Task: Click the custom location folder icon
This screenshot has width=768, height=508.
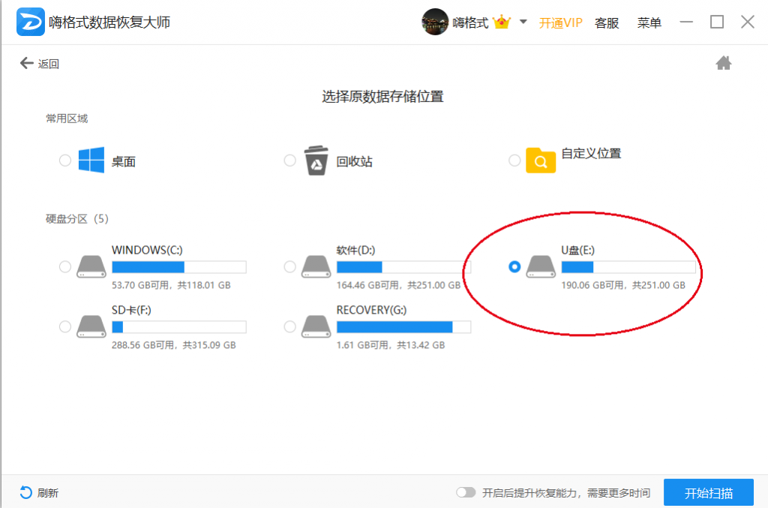Action: click(541, 160)
